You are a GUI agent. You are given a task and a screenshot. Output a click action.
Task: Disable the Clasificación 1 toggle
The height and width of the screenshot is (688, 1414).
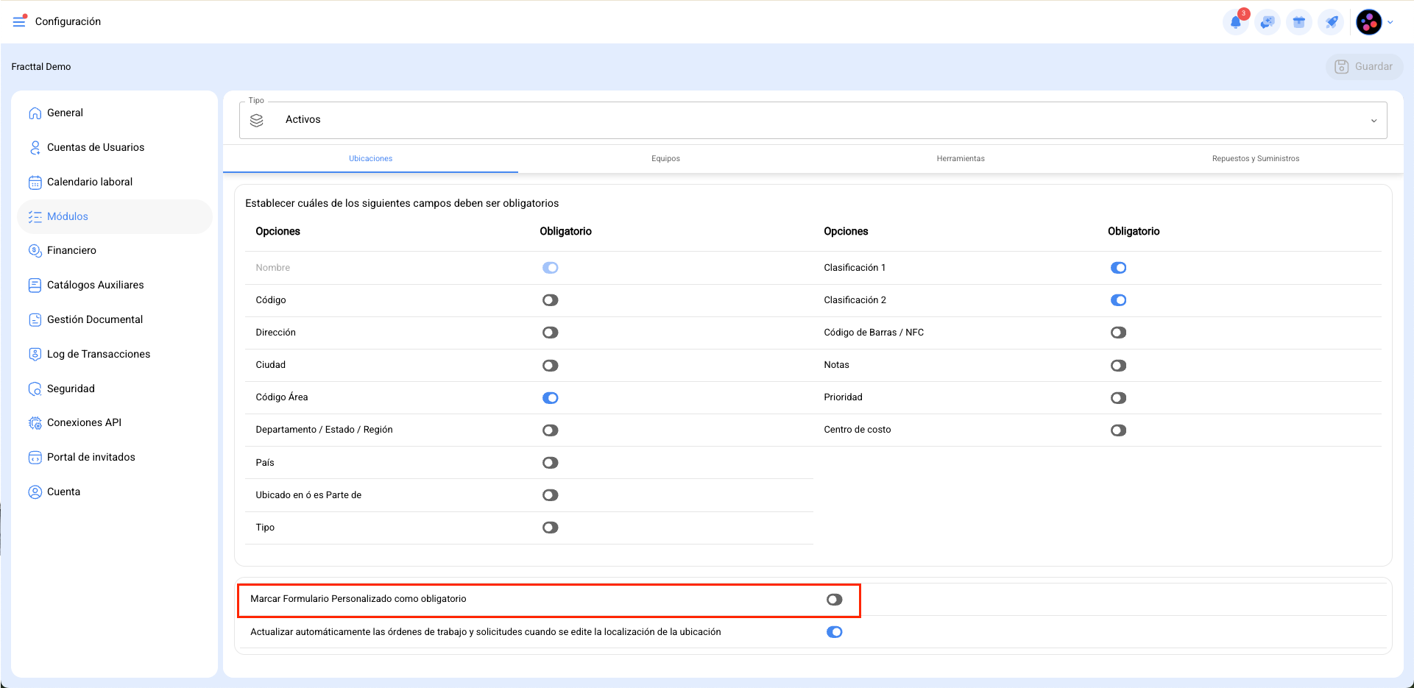[1118, 268]
